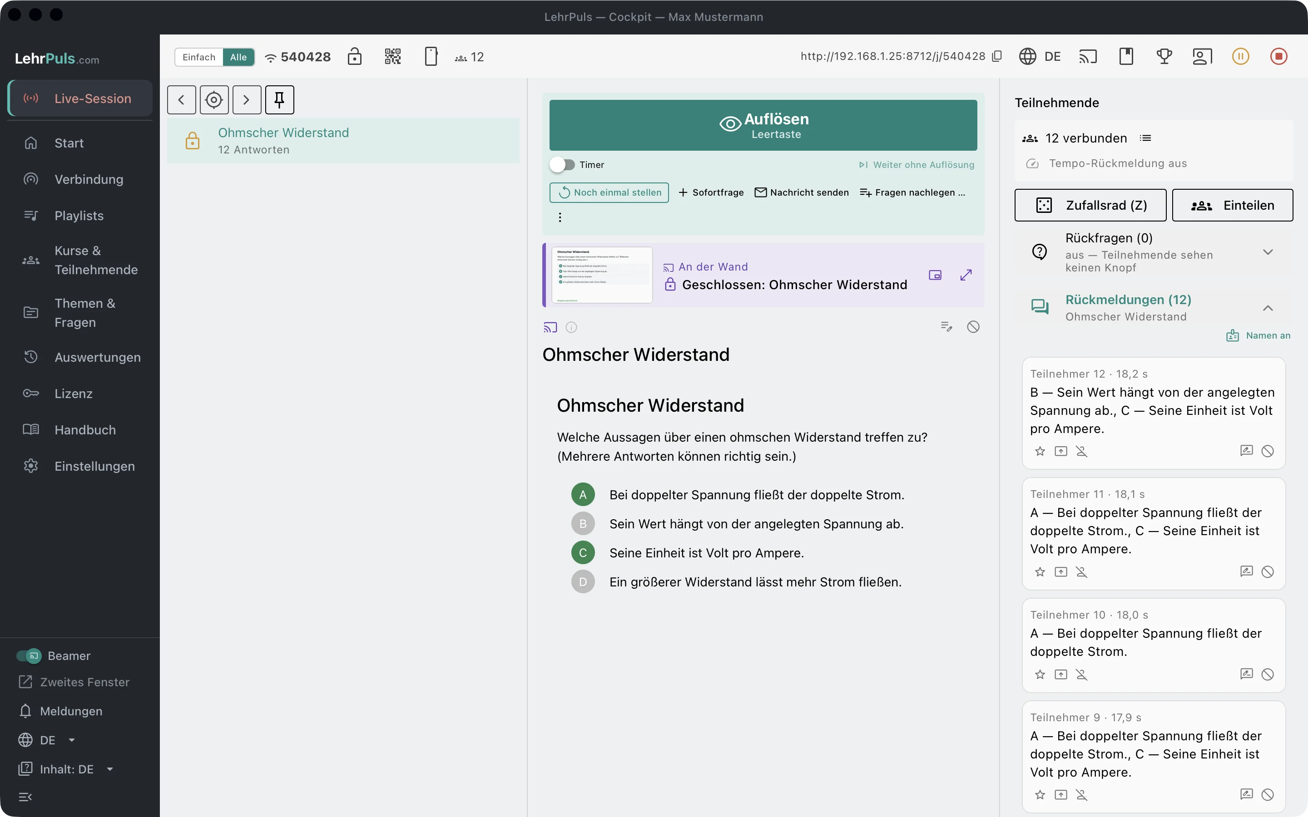The image size is (1308, 817).
Task: Open the QR code icon in toolbar
Action: click(x=392, y=56)
